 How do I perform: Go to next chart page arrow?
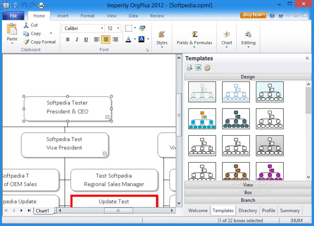(x=21, y=210)
